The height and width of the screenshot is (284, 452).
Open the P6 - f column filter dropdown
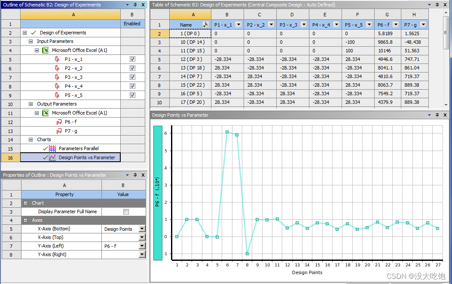pos(396,25)
